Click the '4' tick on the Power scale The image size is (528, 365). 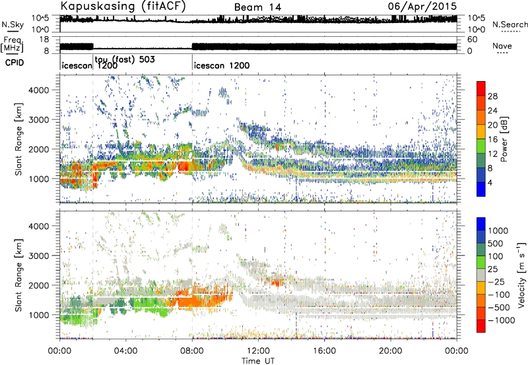point(490,183)
